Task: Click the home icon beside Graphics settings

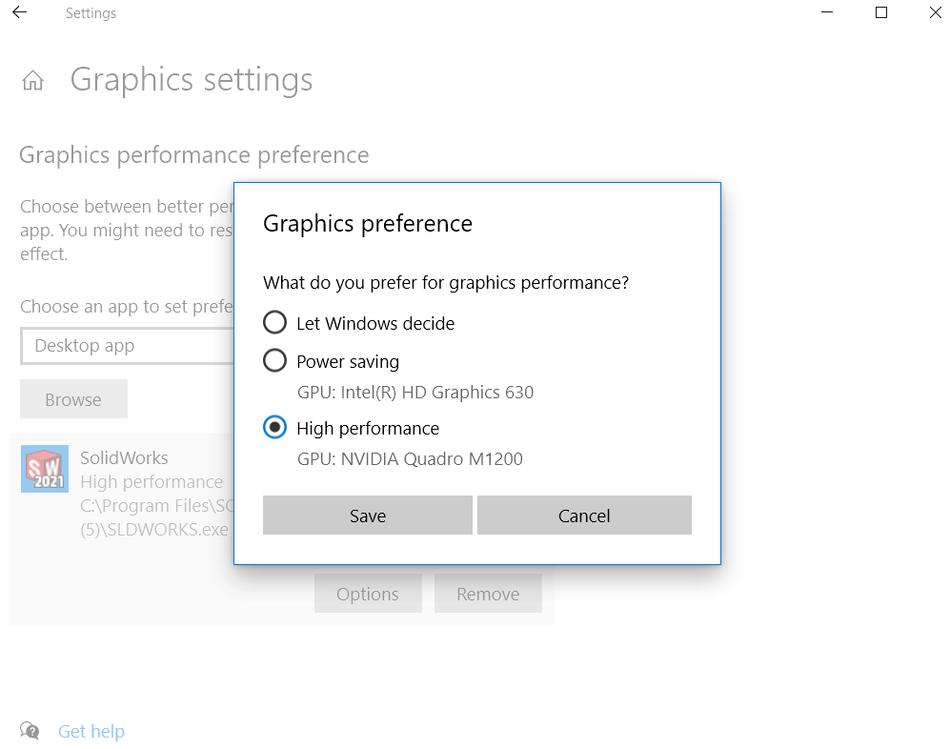Action: click(x=32, y=80)
